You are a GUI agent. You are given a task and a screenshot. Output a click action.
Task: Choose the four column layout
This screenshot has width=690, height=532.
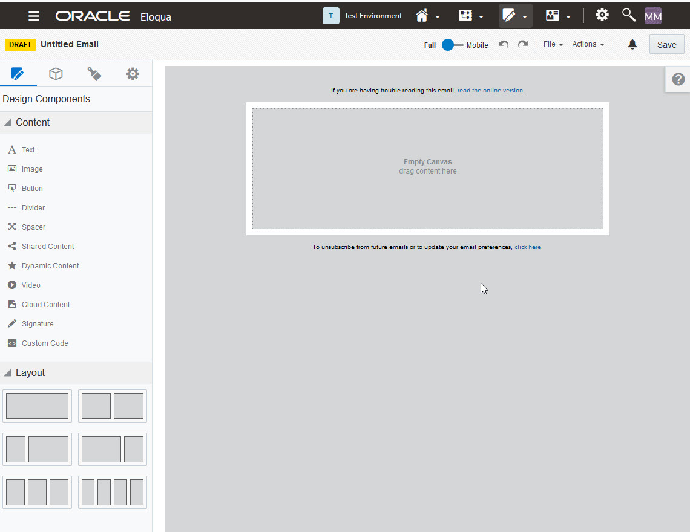(112, 493)
